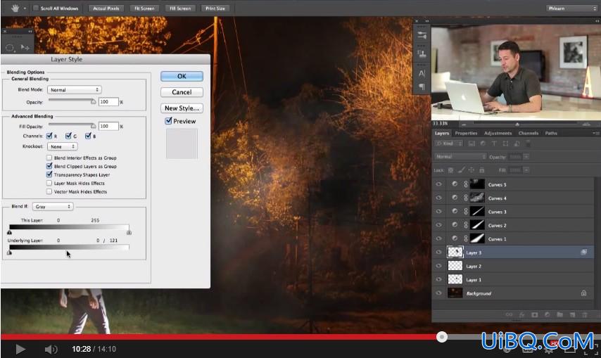Open the Paragraph panel icon

click(x=422, y=87)
